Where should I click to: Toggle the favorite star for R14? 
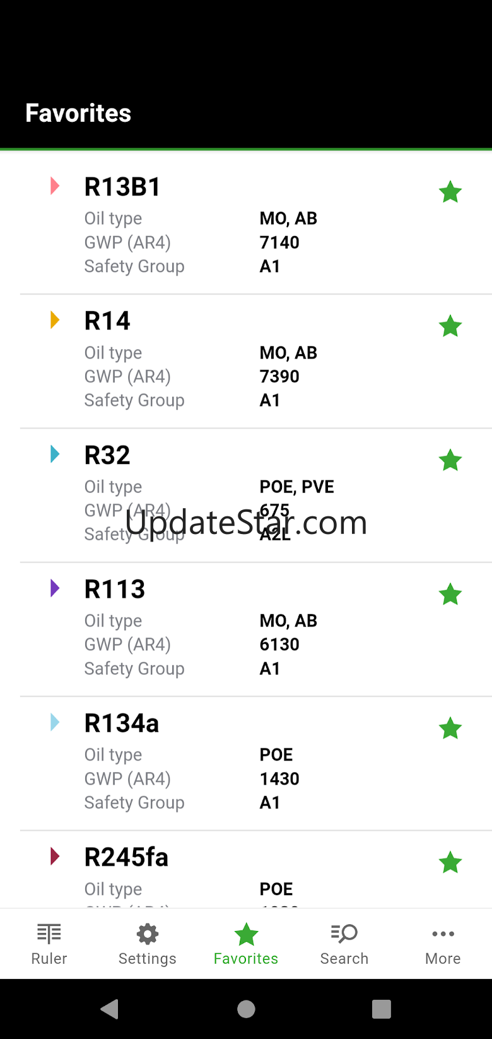pyautogui.click(x=450, y=326)
